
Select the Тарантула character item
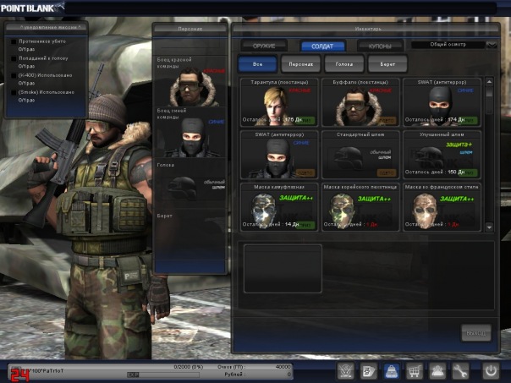coord(277,101)
